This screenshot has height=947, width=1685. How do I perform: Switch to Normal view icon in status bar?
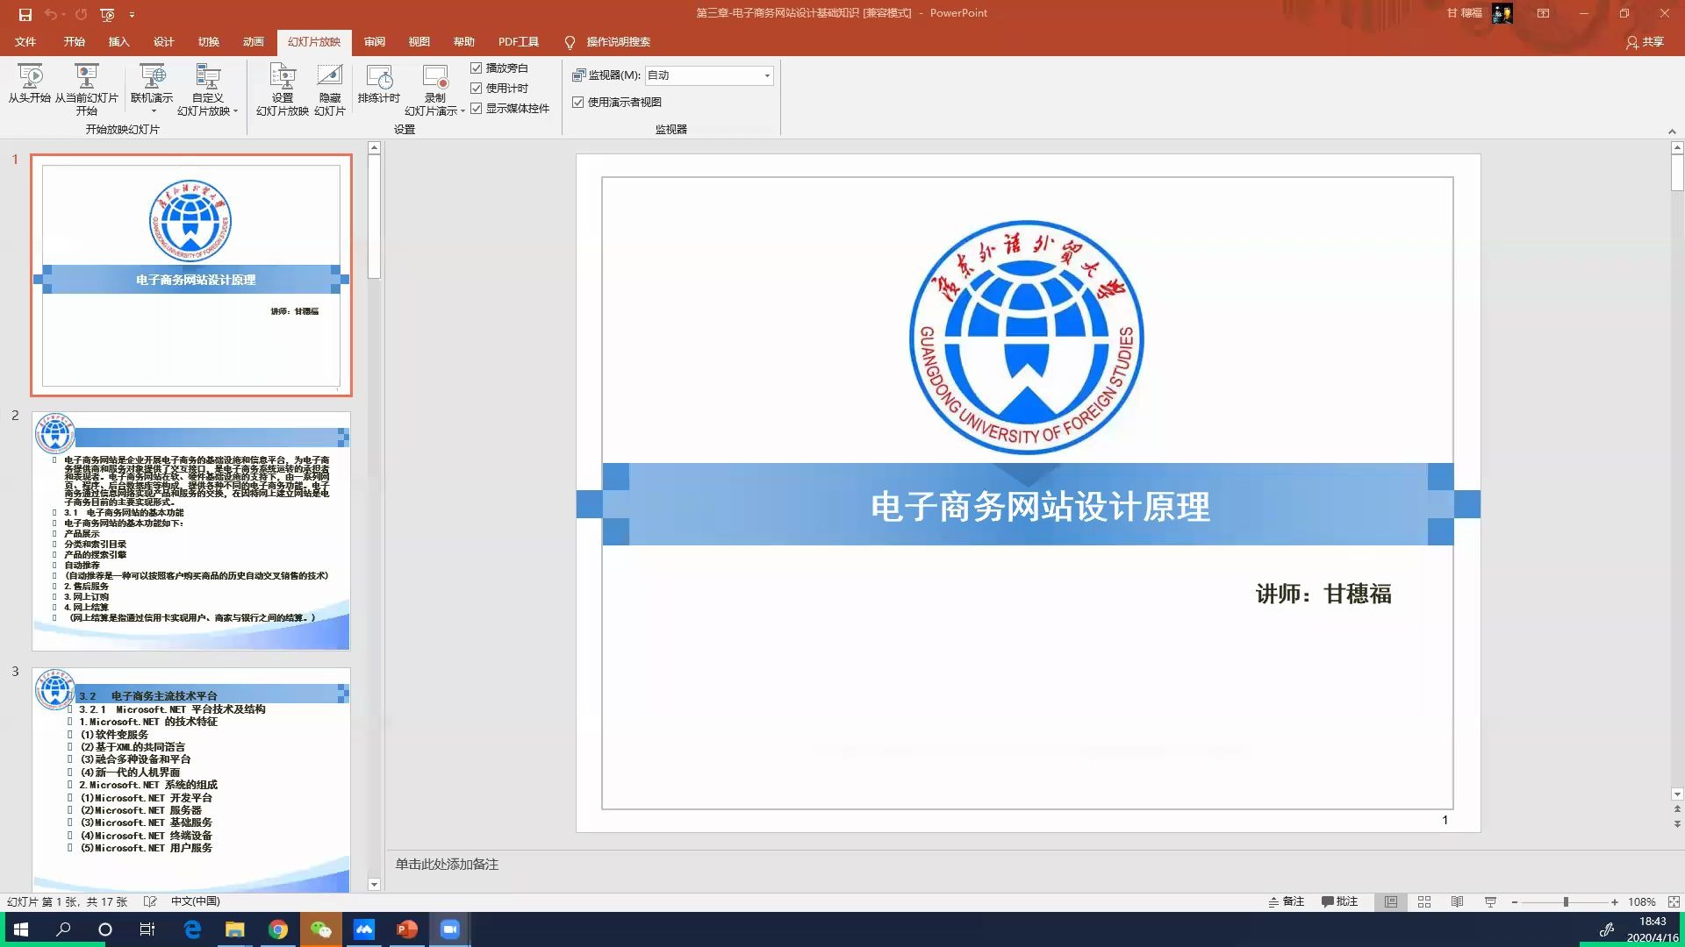click(1391, 901)
